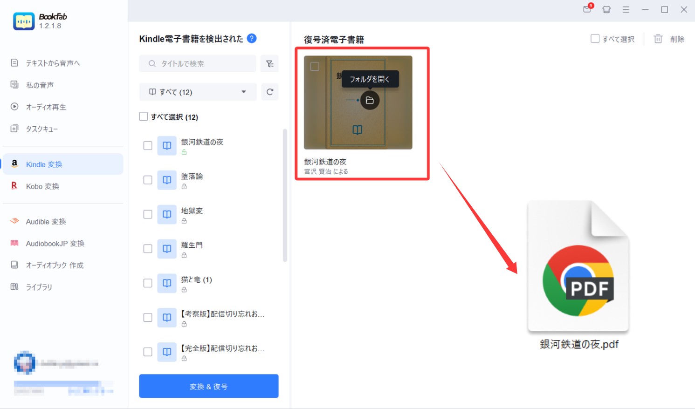Viewport: 695px width, 409px height.
Task: Refresh the Kindle book list
Action: click(x=269, y=92)
